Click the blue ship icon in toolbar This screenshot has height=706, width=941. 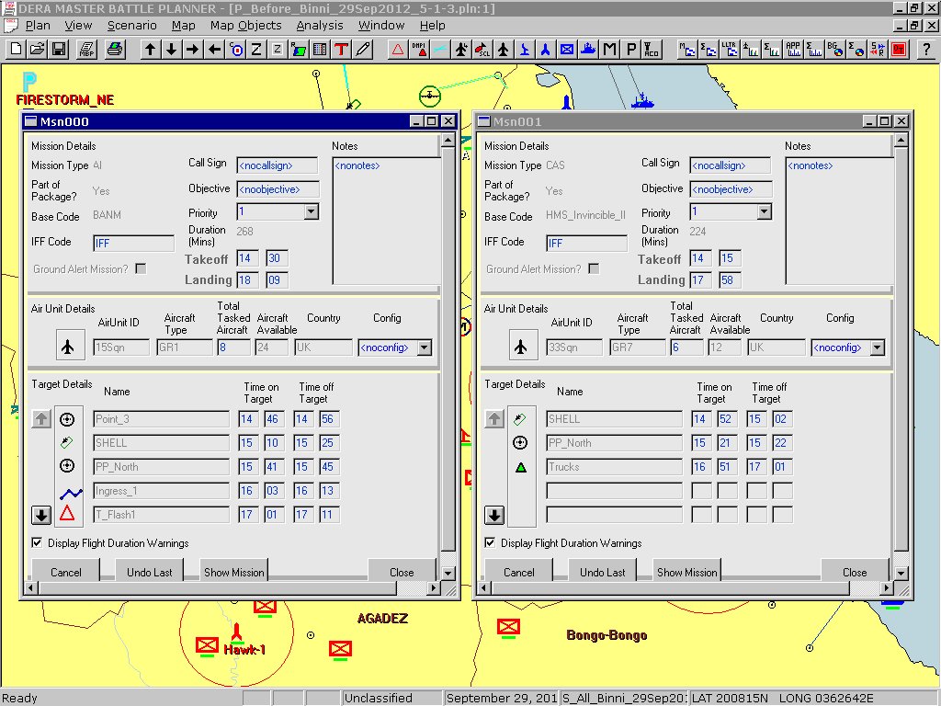(589, 50)
